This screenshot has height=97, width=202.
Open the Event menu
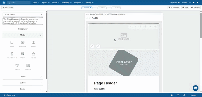click(36, 3)
